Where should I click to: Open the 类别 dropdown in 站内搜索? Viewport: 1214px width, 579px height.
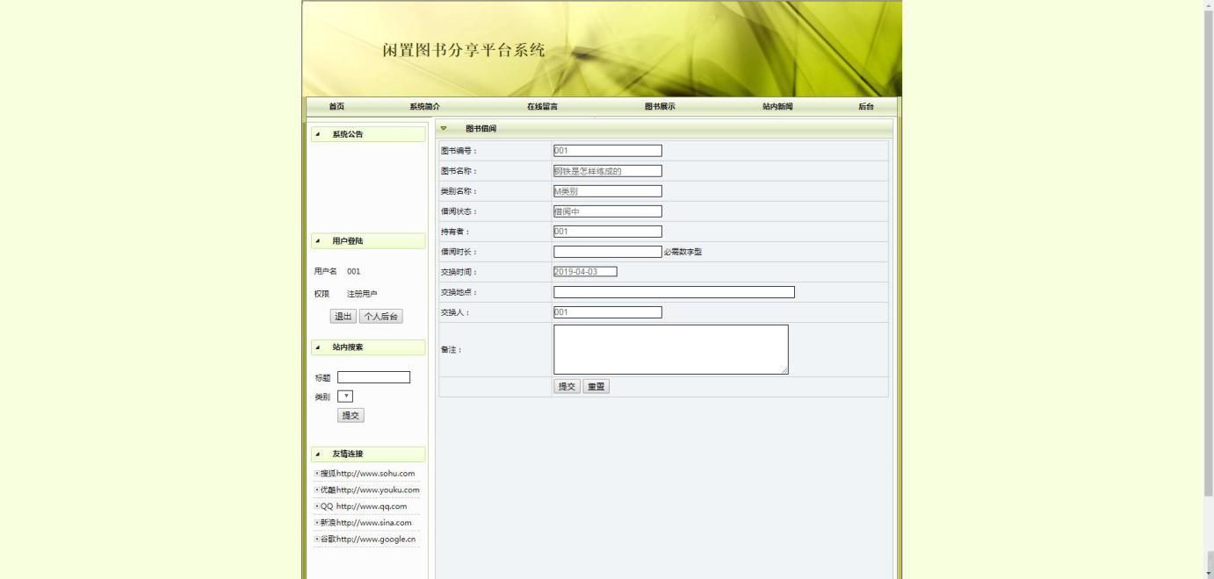345,396
